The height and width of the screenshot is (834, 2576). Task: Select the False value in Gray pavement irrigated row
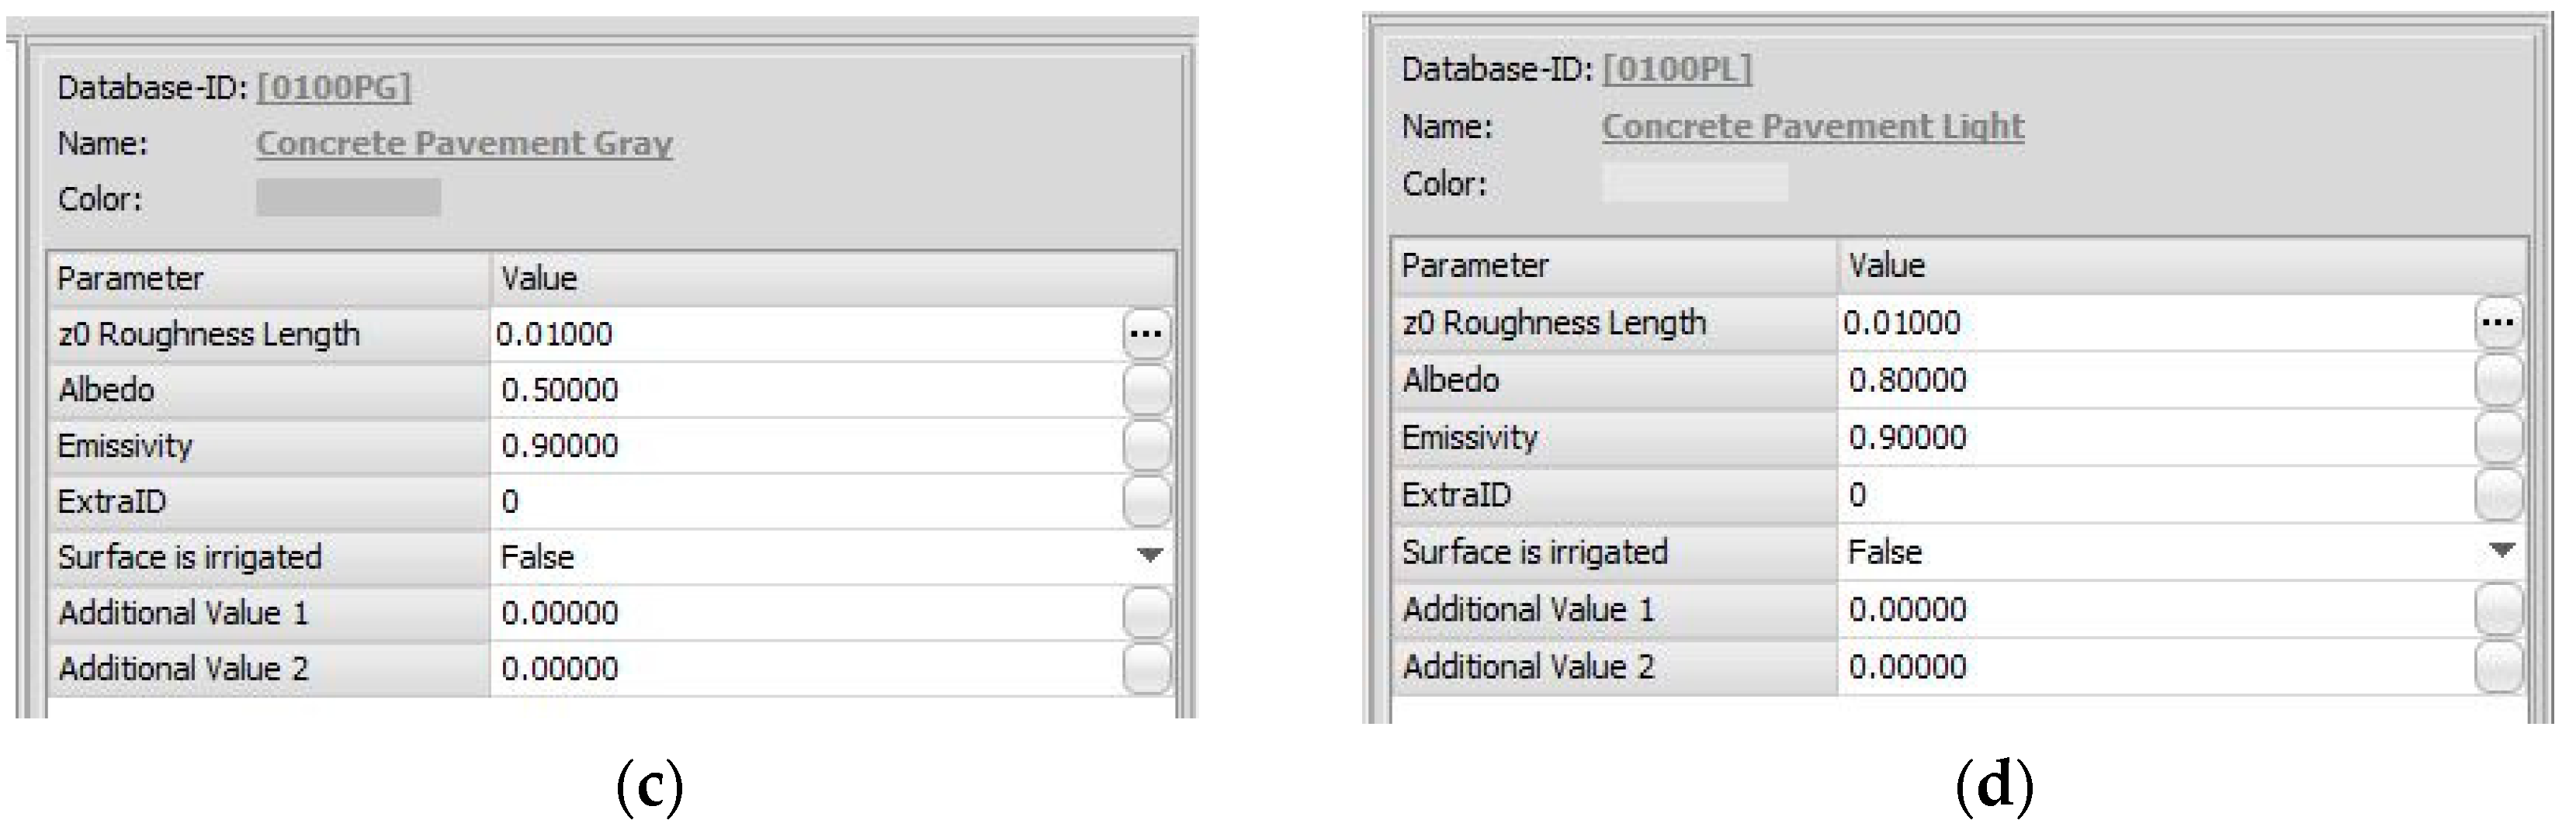click(x=537, y=557)
